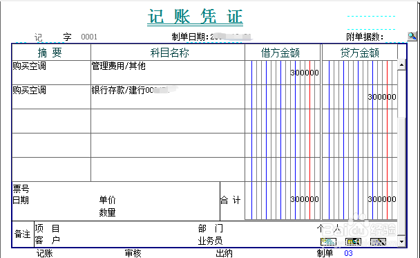Click the empty summary cell in third row
The image size is (420, 258).
pos(51,121)
